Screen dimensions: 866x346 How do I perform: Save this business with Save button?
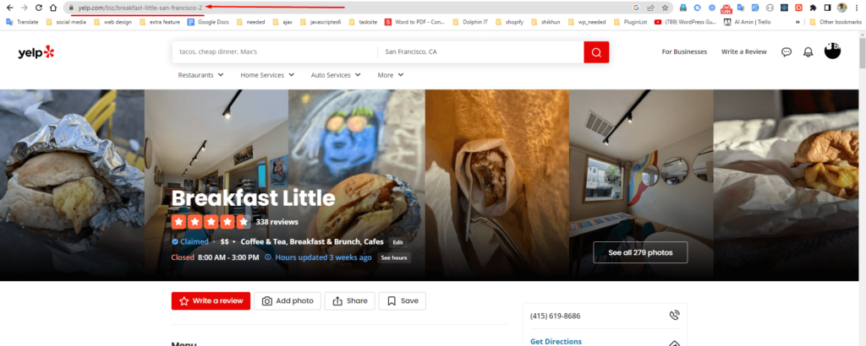402,301
